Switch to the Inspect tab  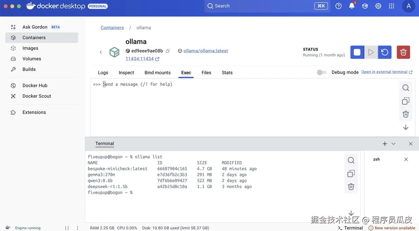[x=126, y=73]
